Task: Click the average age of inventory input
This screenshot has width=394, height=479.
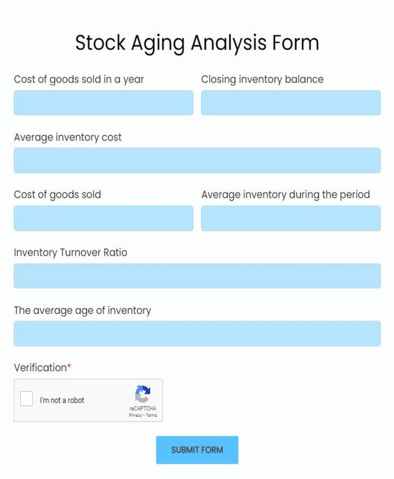Action: (197, 333)
